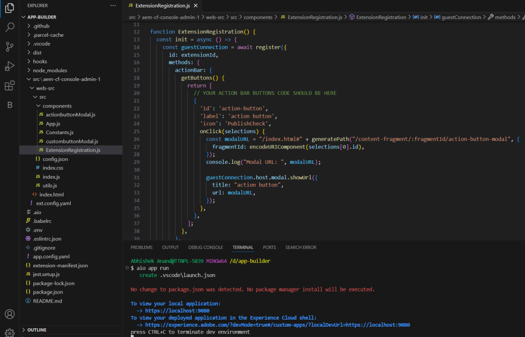The image size is (525, 337).
Task: Select ExtensionRegistration.js in file tree
Action: pyautogui.click(x=71, y=150)
